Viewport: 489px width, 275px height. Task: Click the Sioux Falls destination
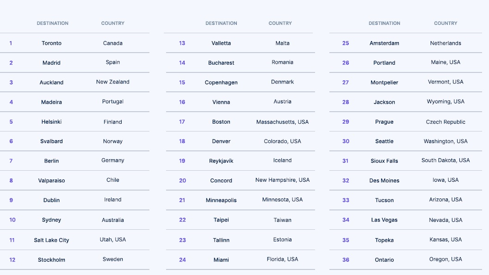pyautogui.click(x=384, y=161)
